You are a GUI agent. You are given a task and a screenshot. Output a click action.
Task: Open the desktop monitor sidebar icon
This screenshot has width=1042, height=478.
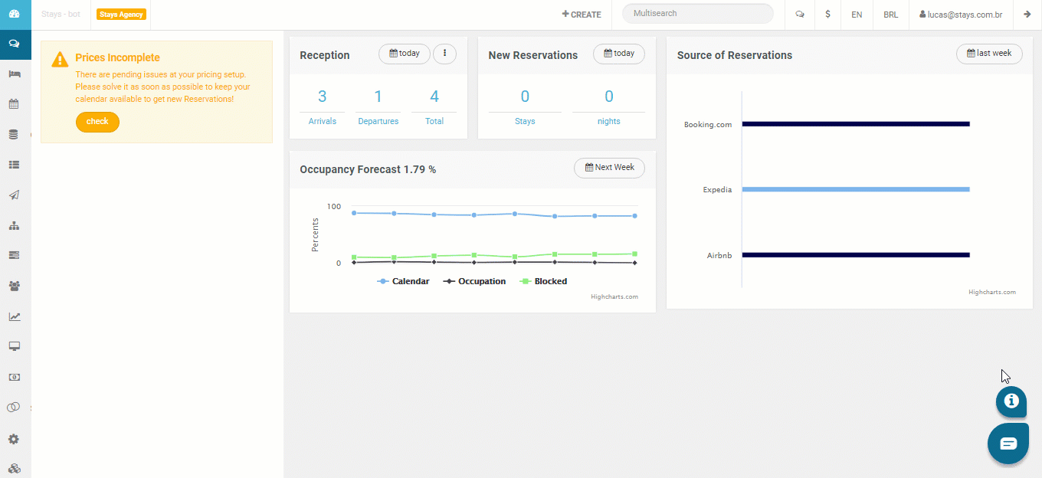14,346
